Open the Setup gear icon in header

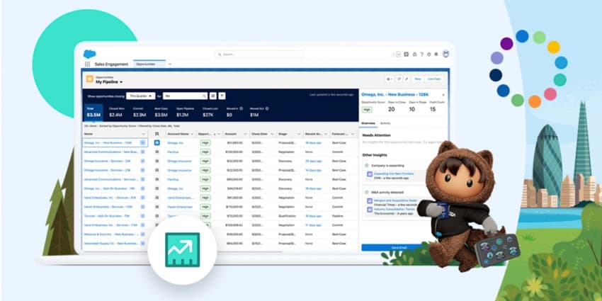[x=429, y=54]
